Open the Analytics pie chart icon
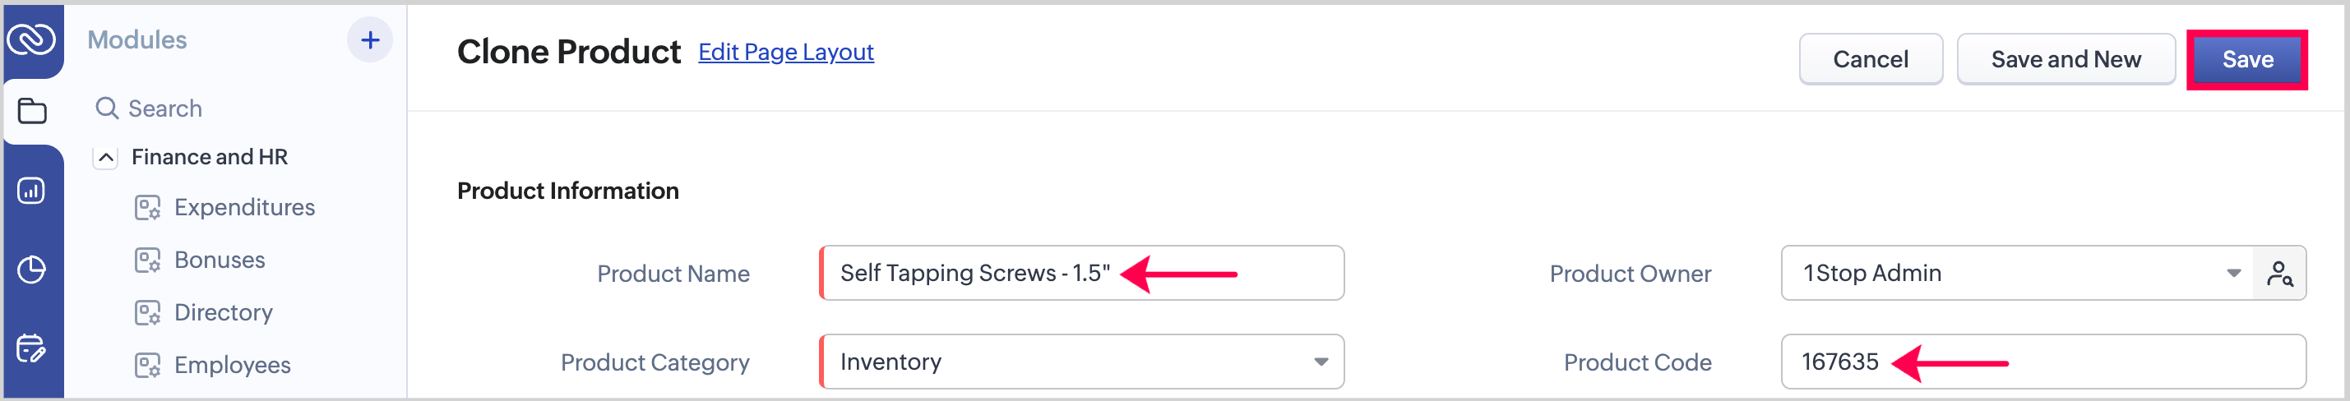Viewport: 2350px width, 401px height. (32, 270)
